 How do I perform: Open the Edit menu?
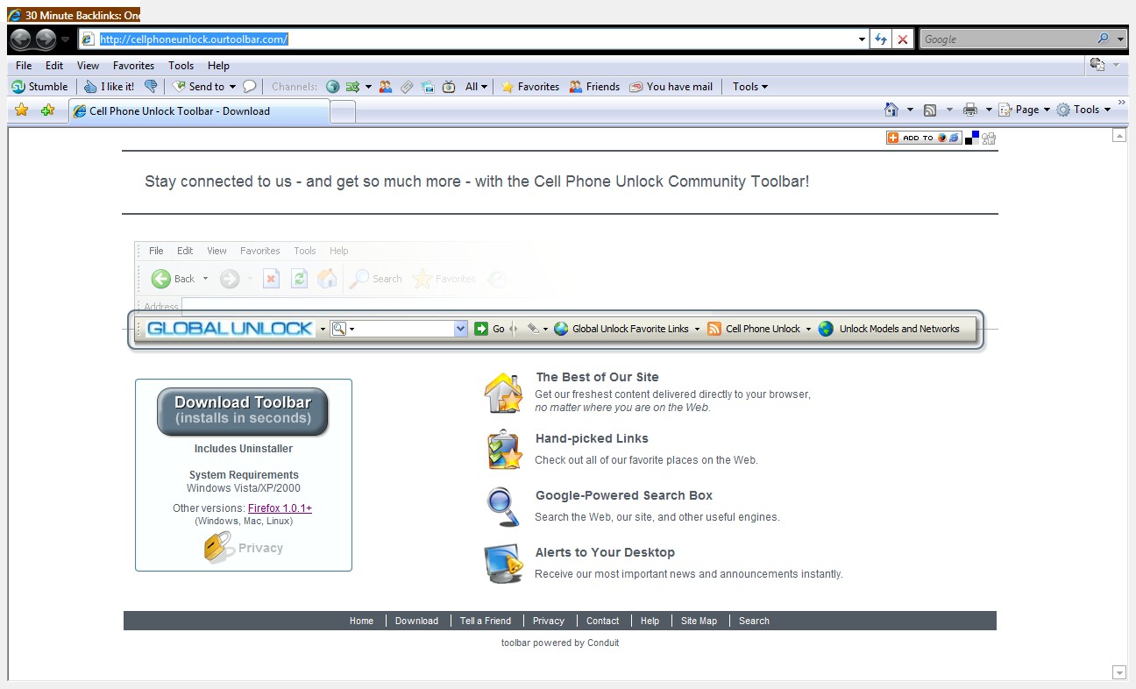point(54,66)
